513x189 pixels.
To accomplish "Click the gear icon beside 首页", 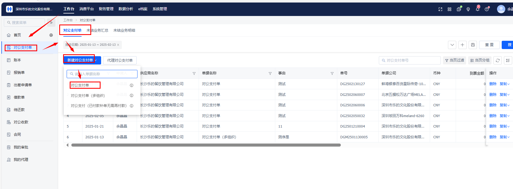I will [x=51, y=35].
